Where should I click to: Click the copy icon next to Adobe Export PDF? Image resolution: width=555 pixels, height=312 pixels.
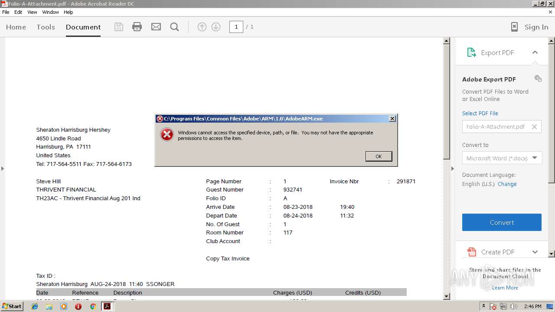(x=538, y=78)
